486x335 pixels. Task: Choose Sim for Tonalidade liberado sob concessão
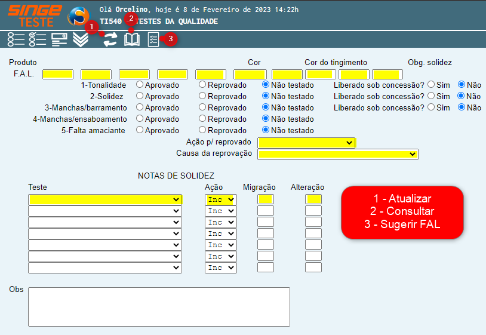click(x=431, y=85)
